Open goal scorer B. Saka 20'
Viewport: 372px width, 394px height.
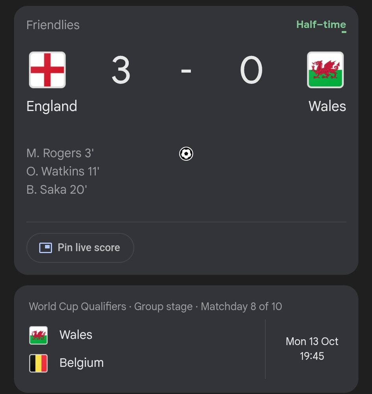[x=56, y=190]
